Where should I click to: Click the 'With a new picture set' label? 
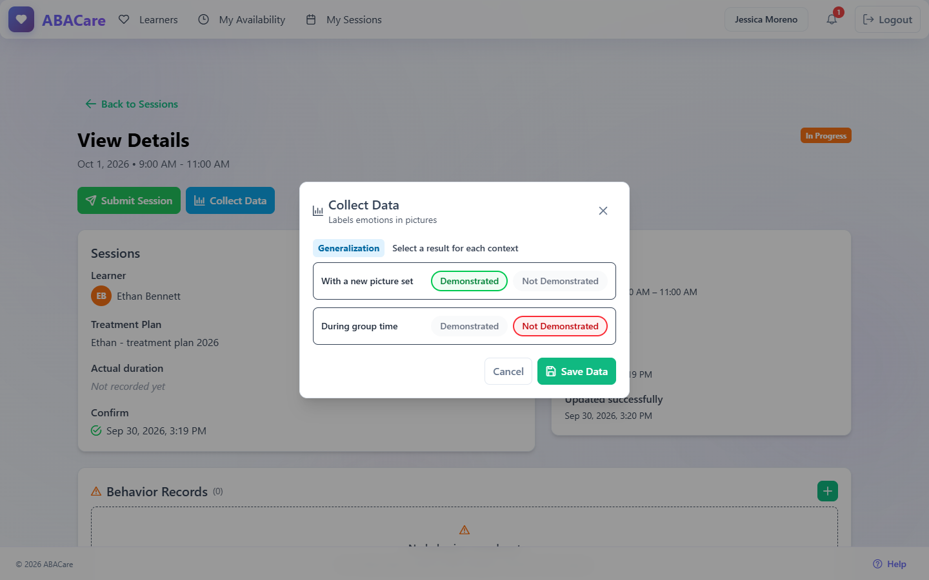tap(367, 281)
